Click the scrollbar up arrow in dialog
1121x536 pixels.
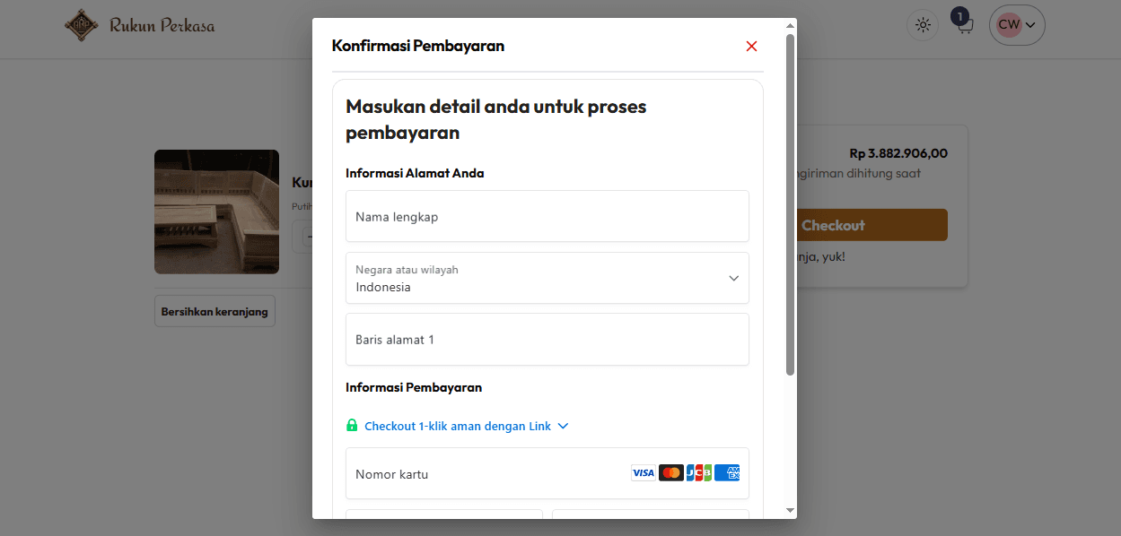(791, 26)
